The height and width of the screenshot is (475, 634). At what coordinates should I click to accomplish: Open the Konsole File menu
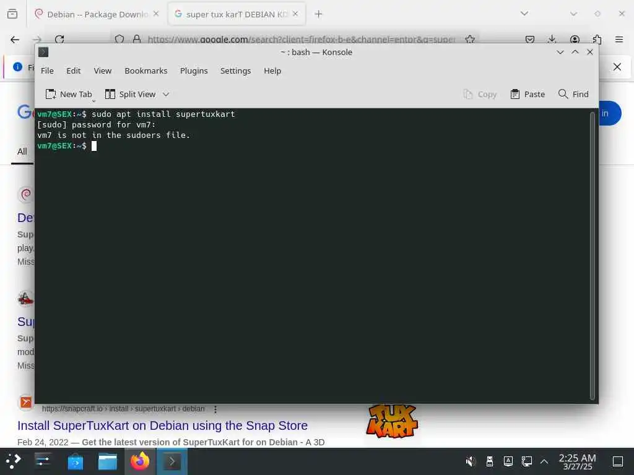[47, 71]
